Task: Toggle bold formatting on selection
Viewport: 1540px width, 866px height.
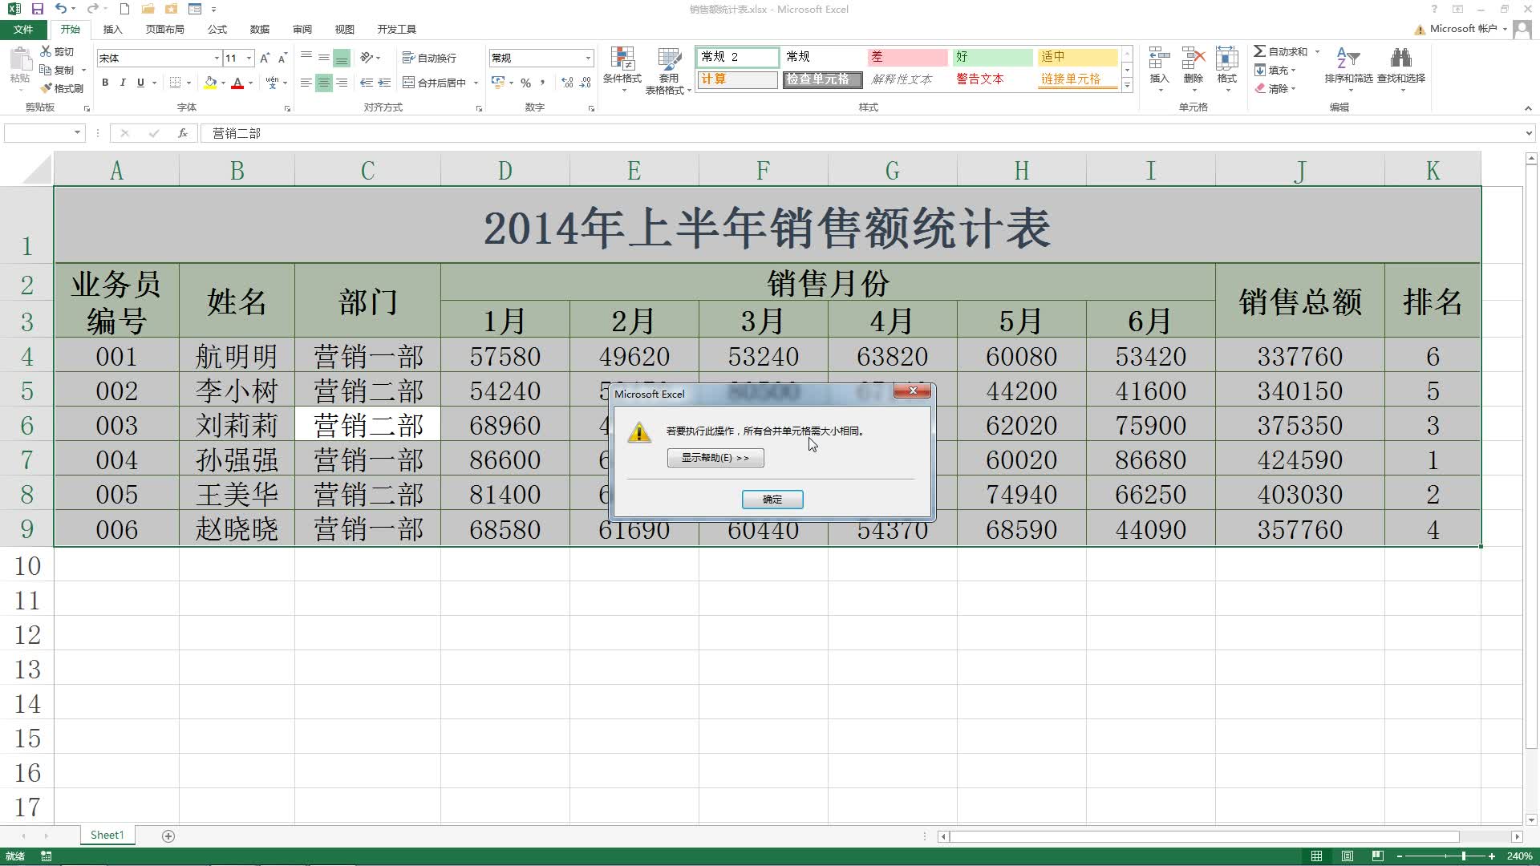Action: coord(105,82)
